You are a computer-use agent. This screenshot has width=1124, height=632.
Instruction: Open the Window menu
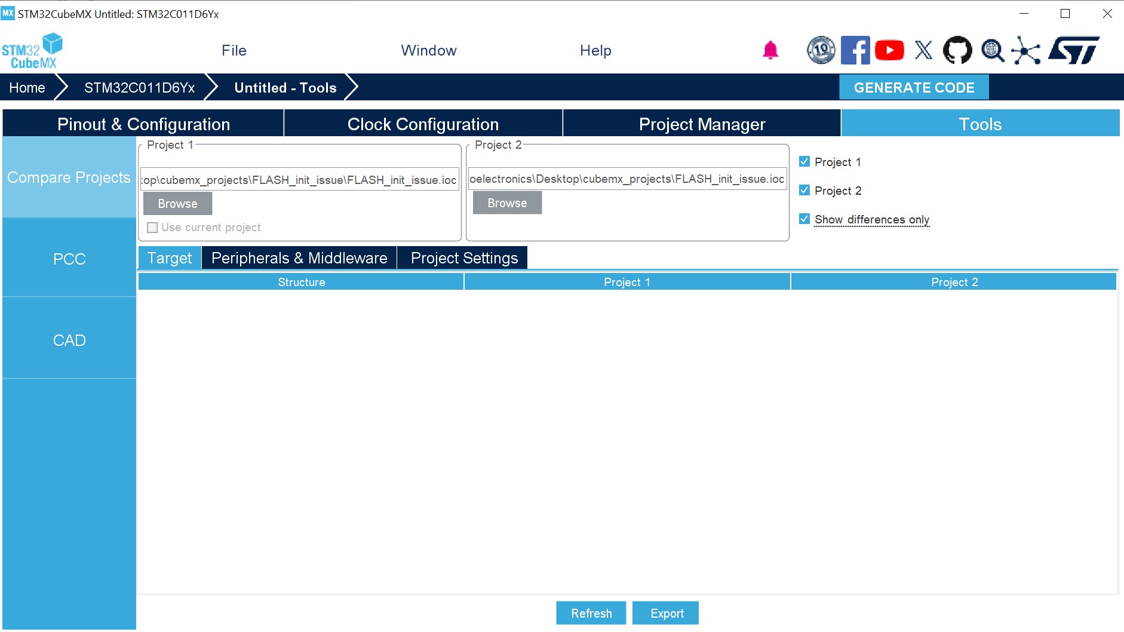pyautogui.click(x=429, y=51)
